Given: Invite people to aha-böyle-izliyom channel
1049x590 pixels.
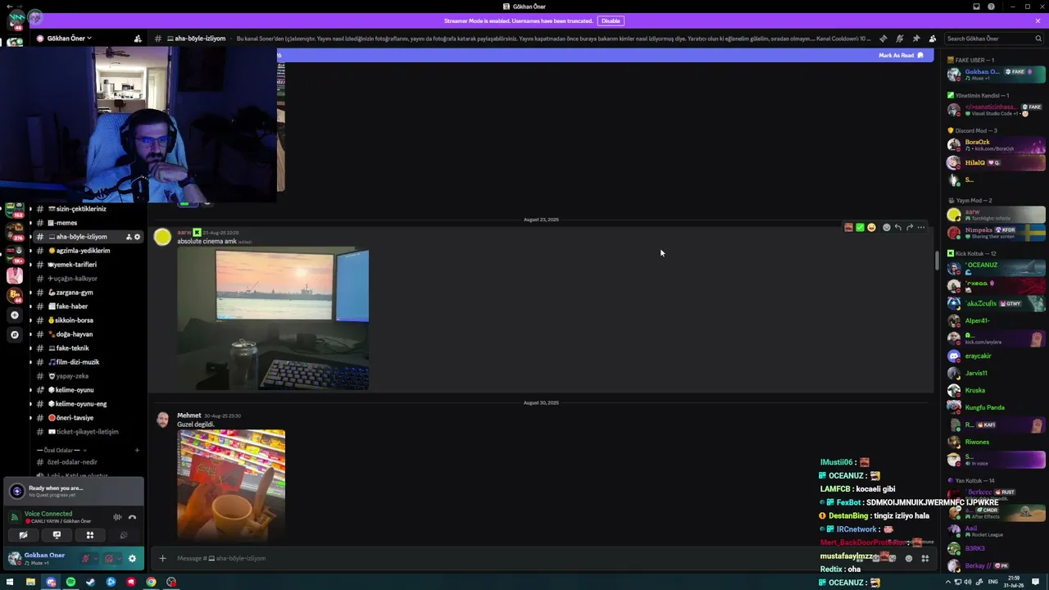Looking at the screenshot, I should click(129, 237).
